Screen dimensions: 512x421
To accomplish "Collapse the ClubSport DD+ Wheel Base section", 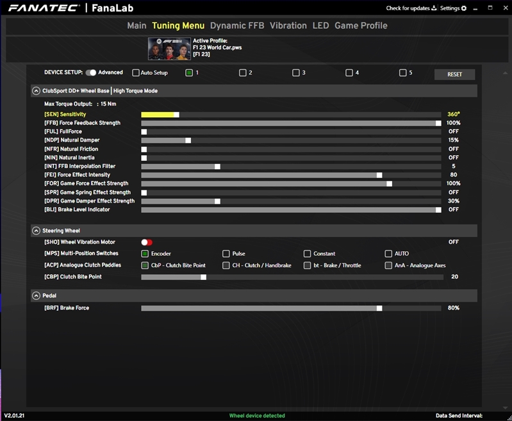I will pyautogui.click(x=36, y=91).
